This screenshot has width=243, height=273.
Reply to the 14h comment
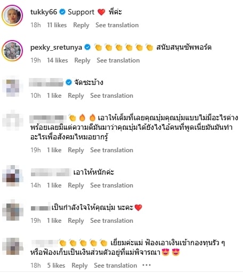click(x=76, y=185)
